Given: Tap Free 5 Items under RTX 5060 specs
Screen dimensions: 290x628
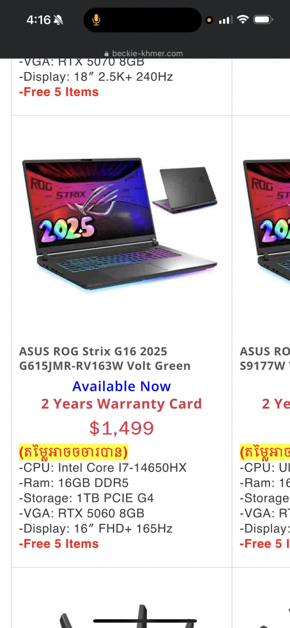Looking at the screenshot, I should click(x=59, y=544).
